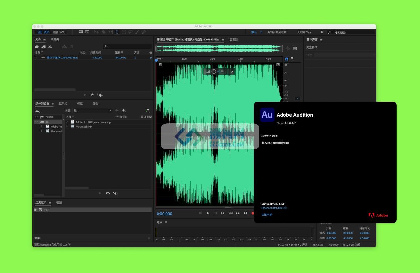The height and width of the screenshot is (273, 420).
Task: Expand Macintosh HD row in content list
Action: pos(67,126)
